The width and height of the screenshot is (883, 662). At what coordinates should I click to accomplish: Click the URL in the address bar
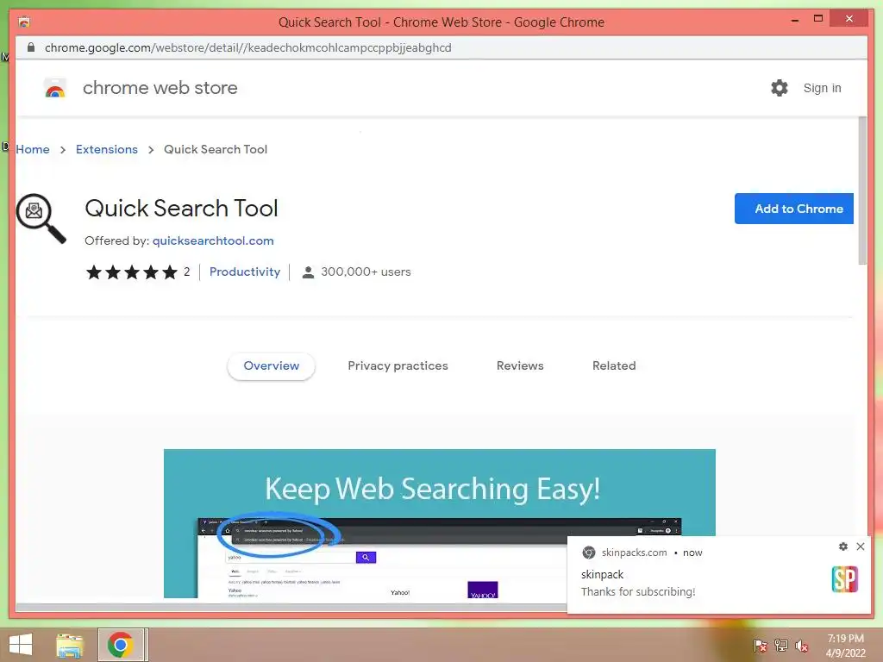point(247,48)
